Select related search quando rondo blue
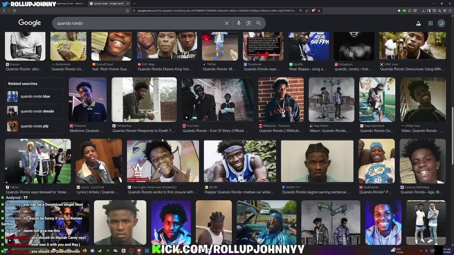Viewport: 454px width, 255px height. point(34,96)
